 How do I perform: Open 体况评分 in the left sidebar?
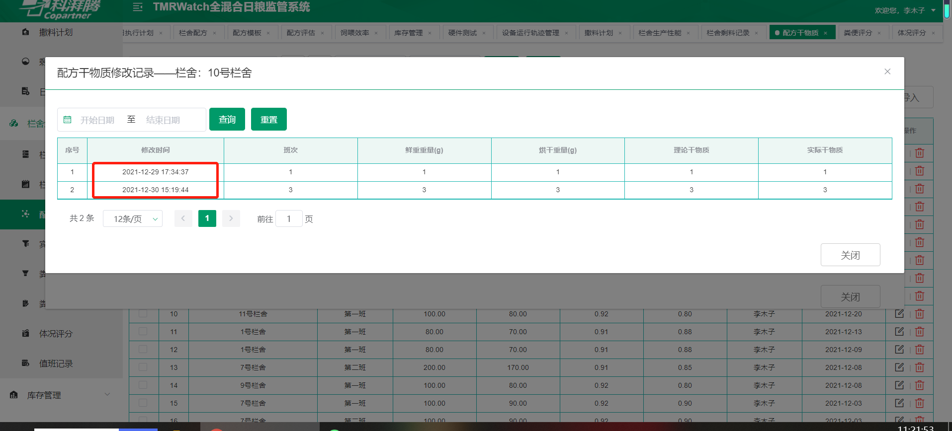56,334
